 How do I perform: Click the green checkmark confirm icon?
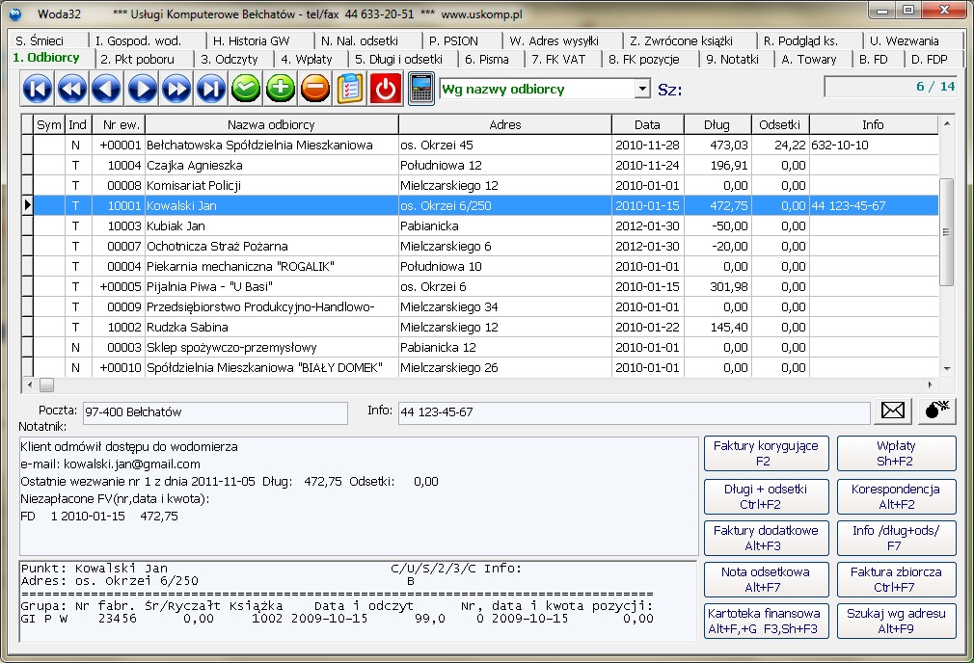(246, 90)
